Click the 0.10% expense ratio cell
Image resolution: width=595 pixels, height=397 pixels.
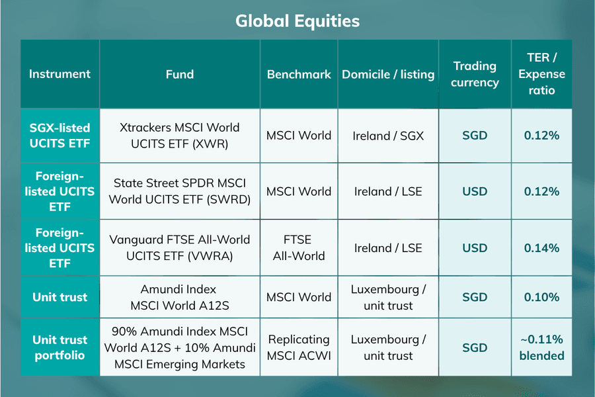pos(542,297)
